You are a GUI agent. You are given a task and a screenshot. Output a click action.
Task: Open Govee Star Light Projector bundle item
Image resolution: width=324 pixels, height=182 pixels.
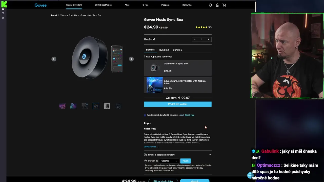tap(178, 85)
